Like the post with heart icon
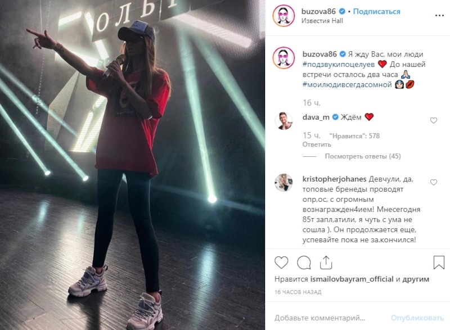Image resolution: width=450 pixels, height=330 pixels. [x=281, y=263]
